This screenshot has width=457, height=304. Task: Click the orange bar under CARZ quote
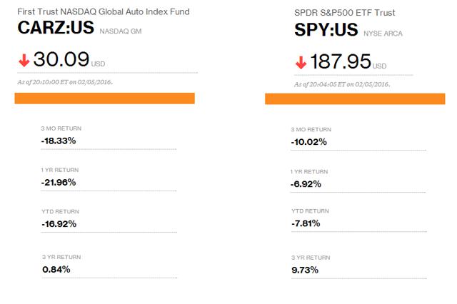click(105, 98)
